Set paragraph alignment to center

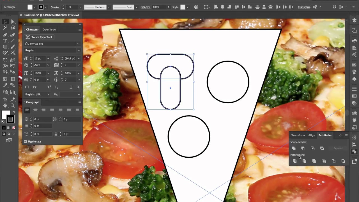pos(35,111)
